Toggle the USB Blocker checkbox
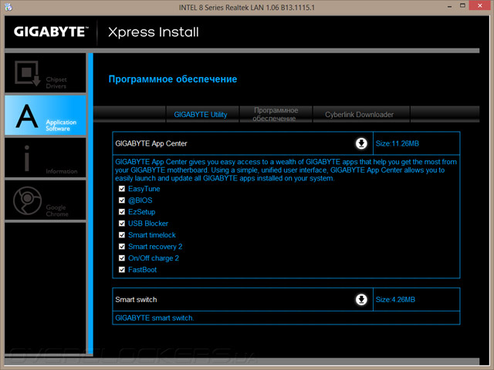Screen dimensions: 494x370 [122, 224]
